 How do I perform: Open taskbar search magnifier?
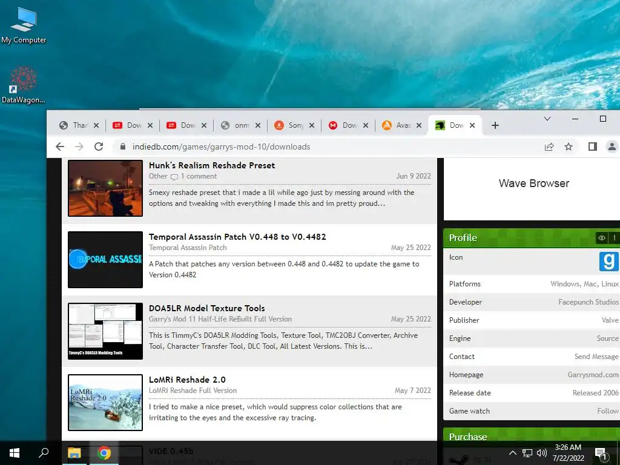[x=44, y=453]
